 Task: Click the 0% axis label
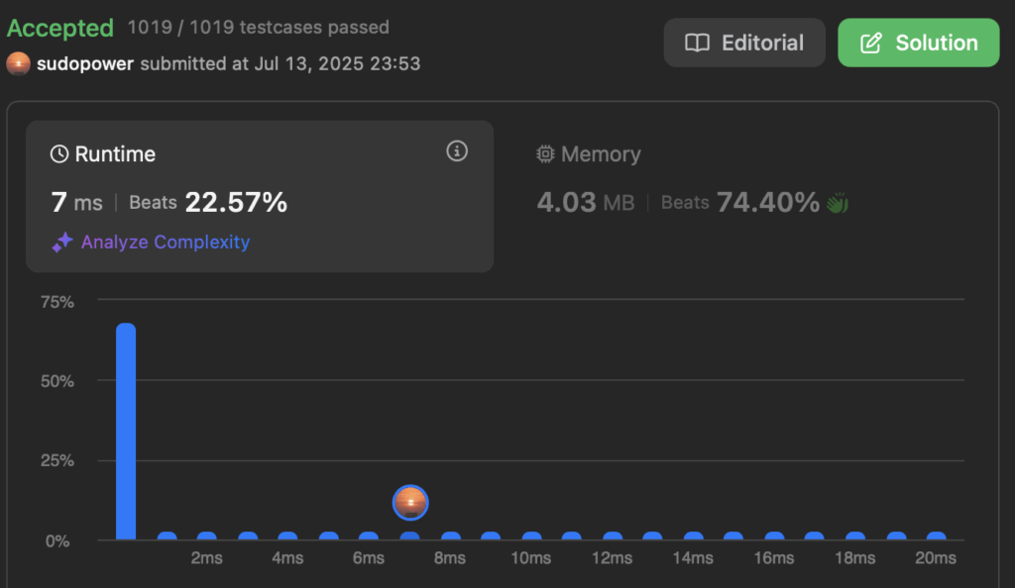point(56,540)
